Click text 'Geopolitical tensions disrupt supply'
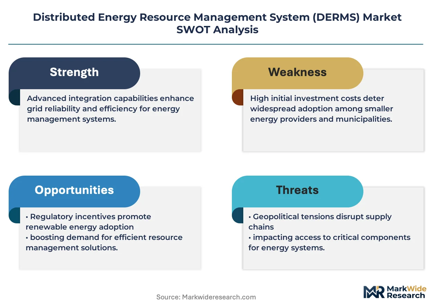 322,217
